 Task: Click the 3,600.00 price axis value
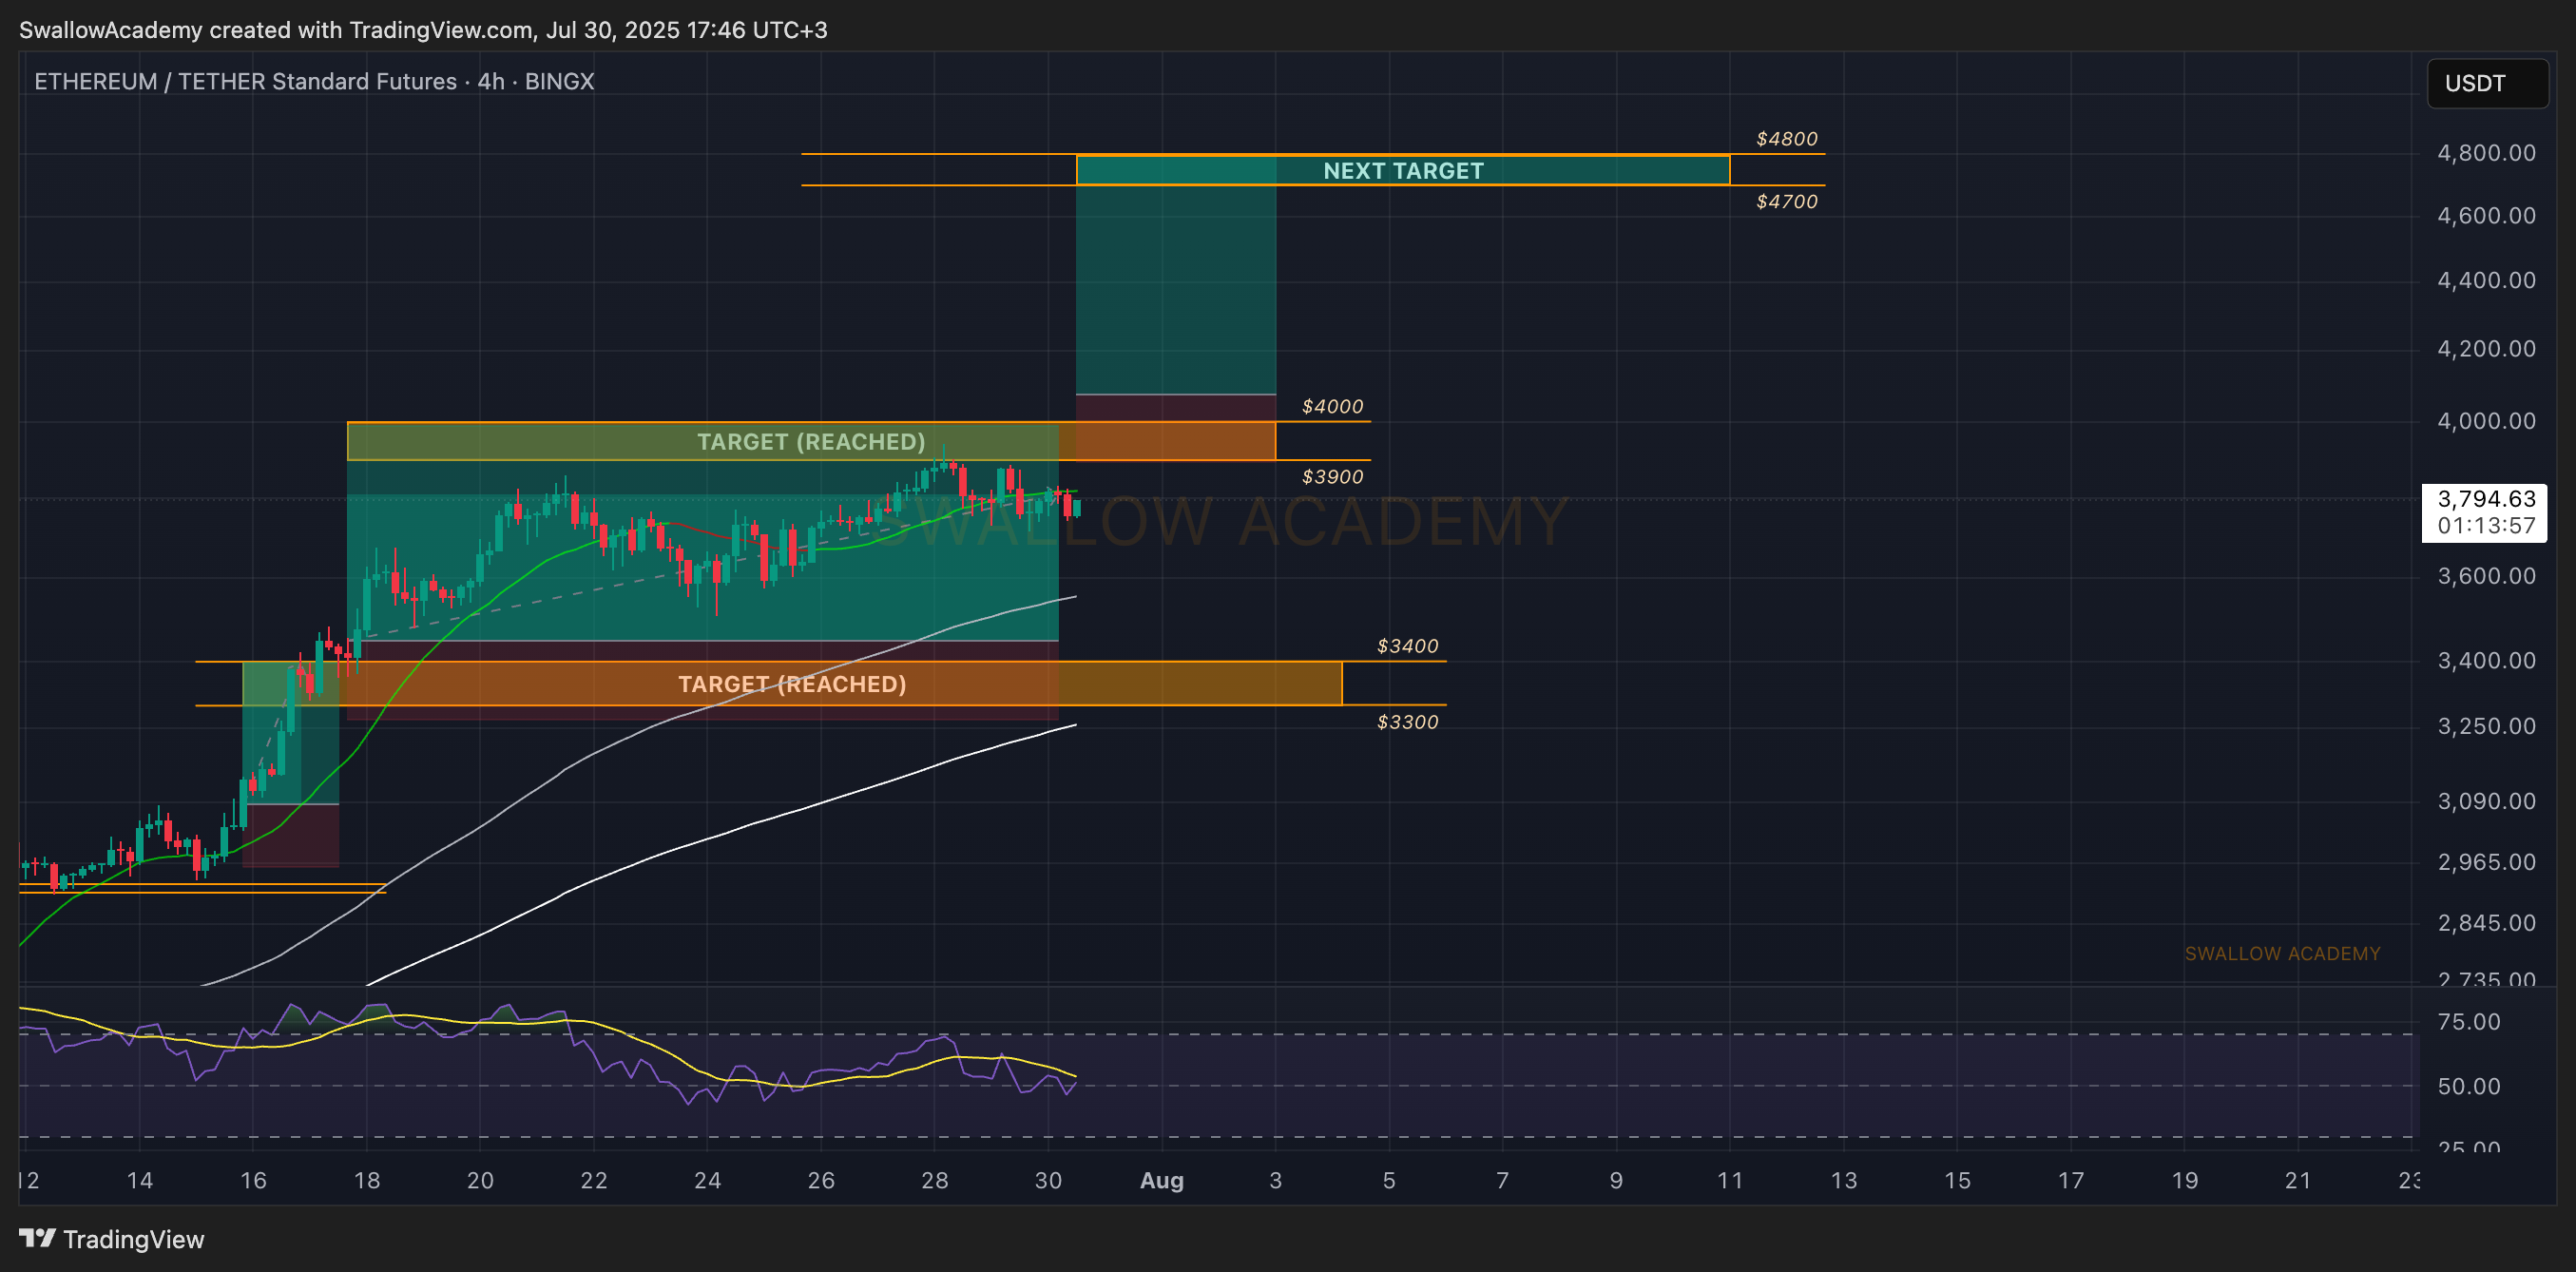coord(2486,576)
